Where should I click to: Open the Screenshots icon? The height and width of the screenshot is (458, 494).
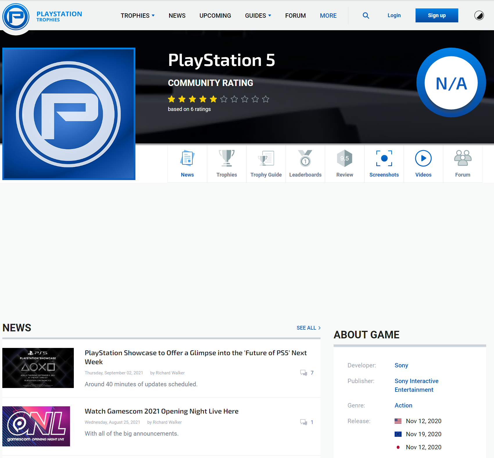pos(384,158)
